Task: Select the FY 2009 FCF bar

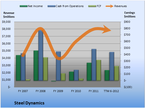Action: (x=63, y=77)
